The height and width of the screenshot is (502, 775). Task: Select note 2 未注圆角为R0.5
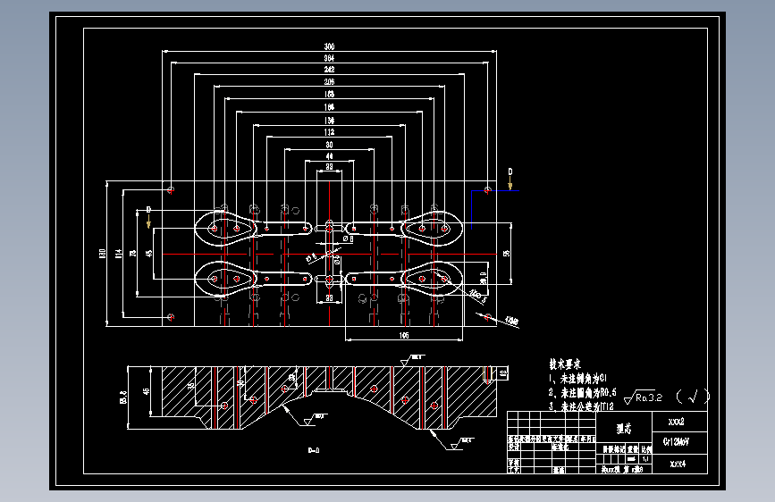[x=583, y=393]
